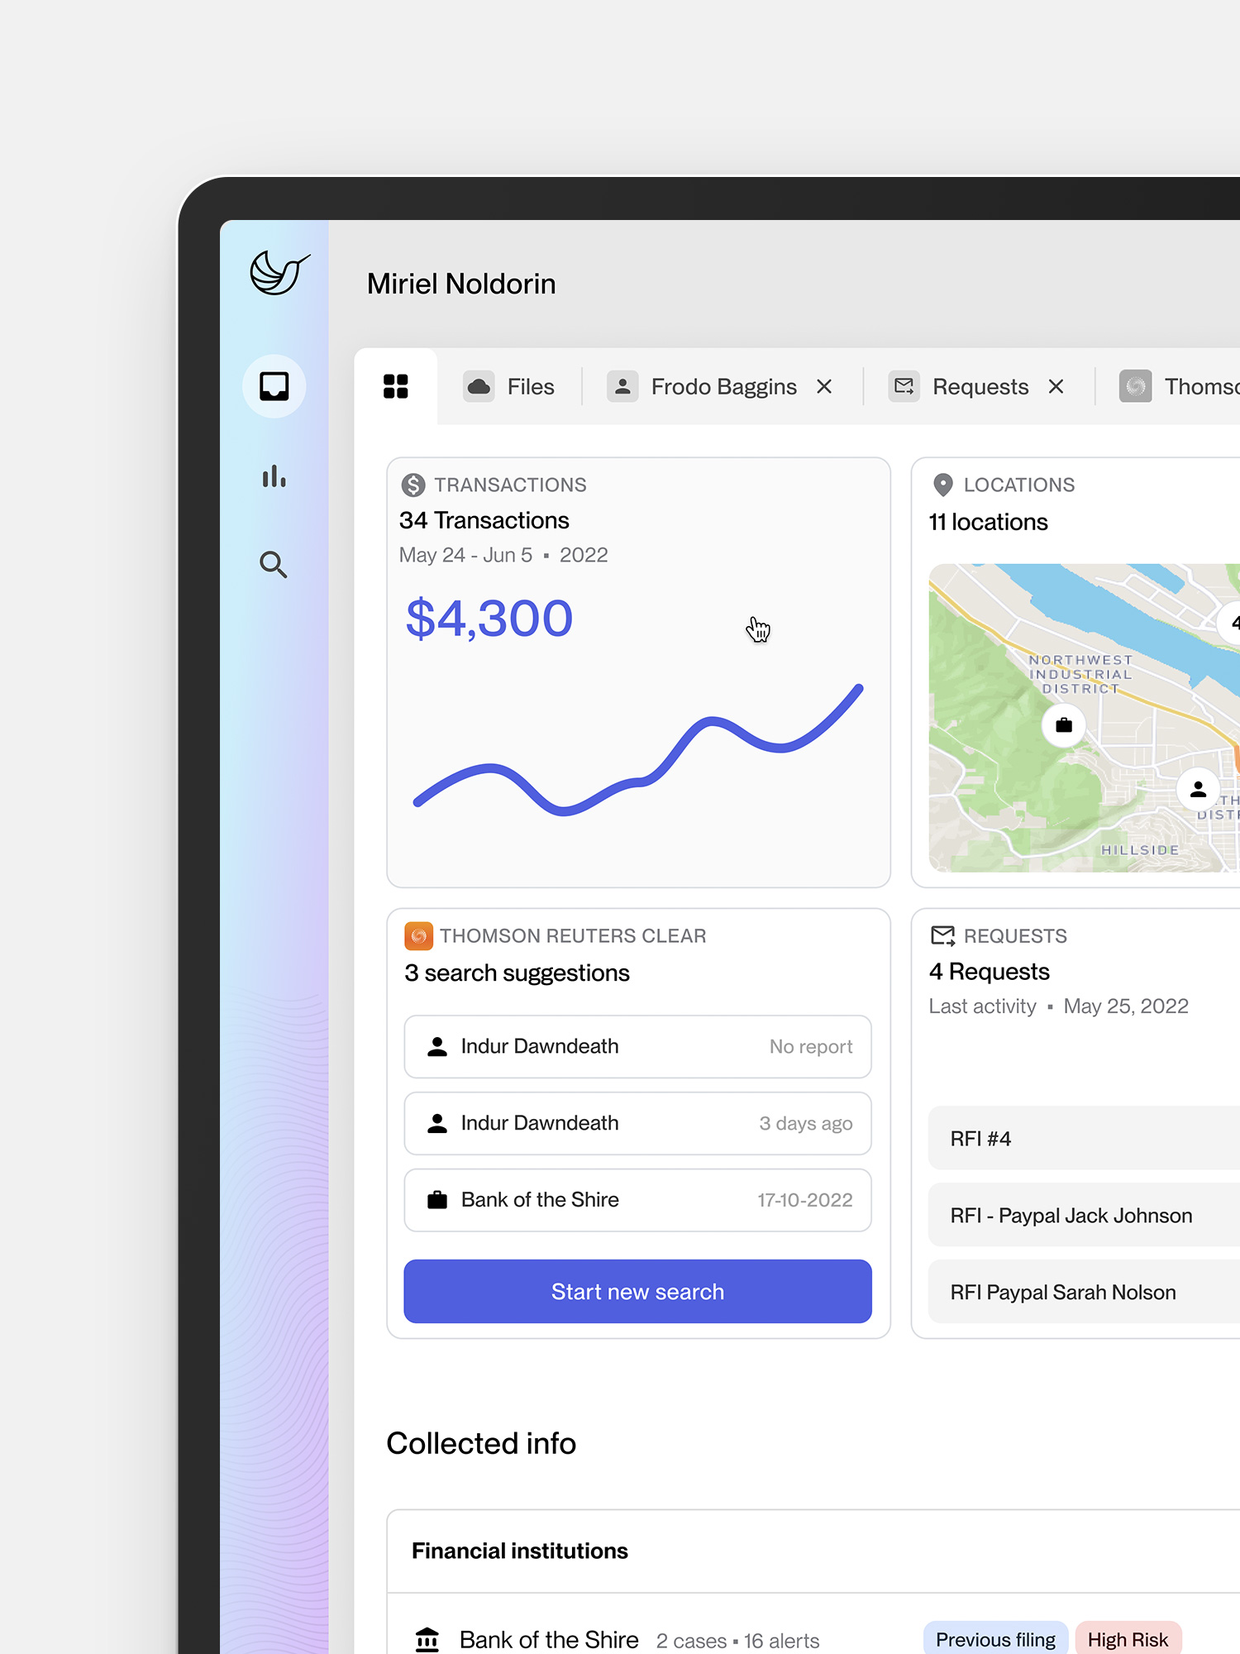
Task: Open the bar chart analytics sidebar icon
Action: click(x=274, y=476)
